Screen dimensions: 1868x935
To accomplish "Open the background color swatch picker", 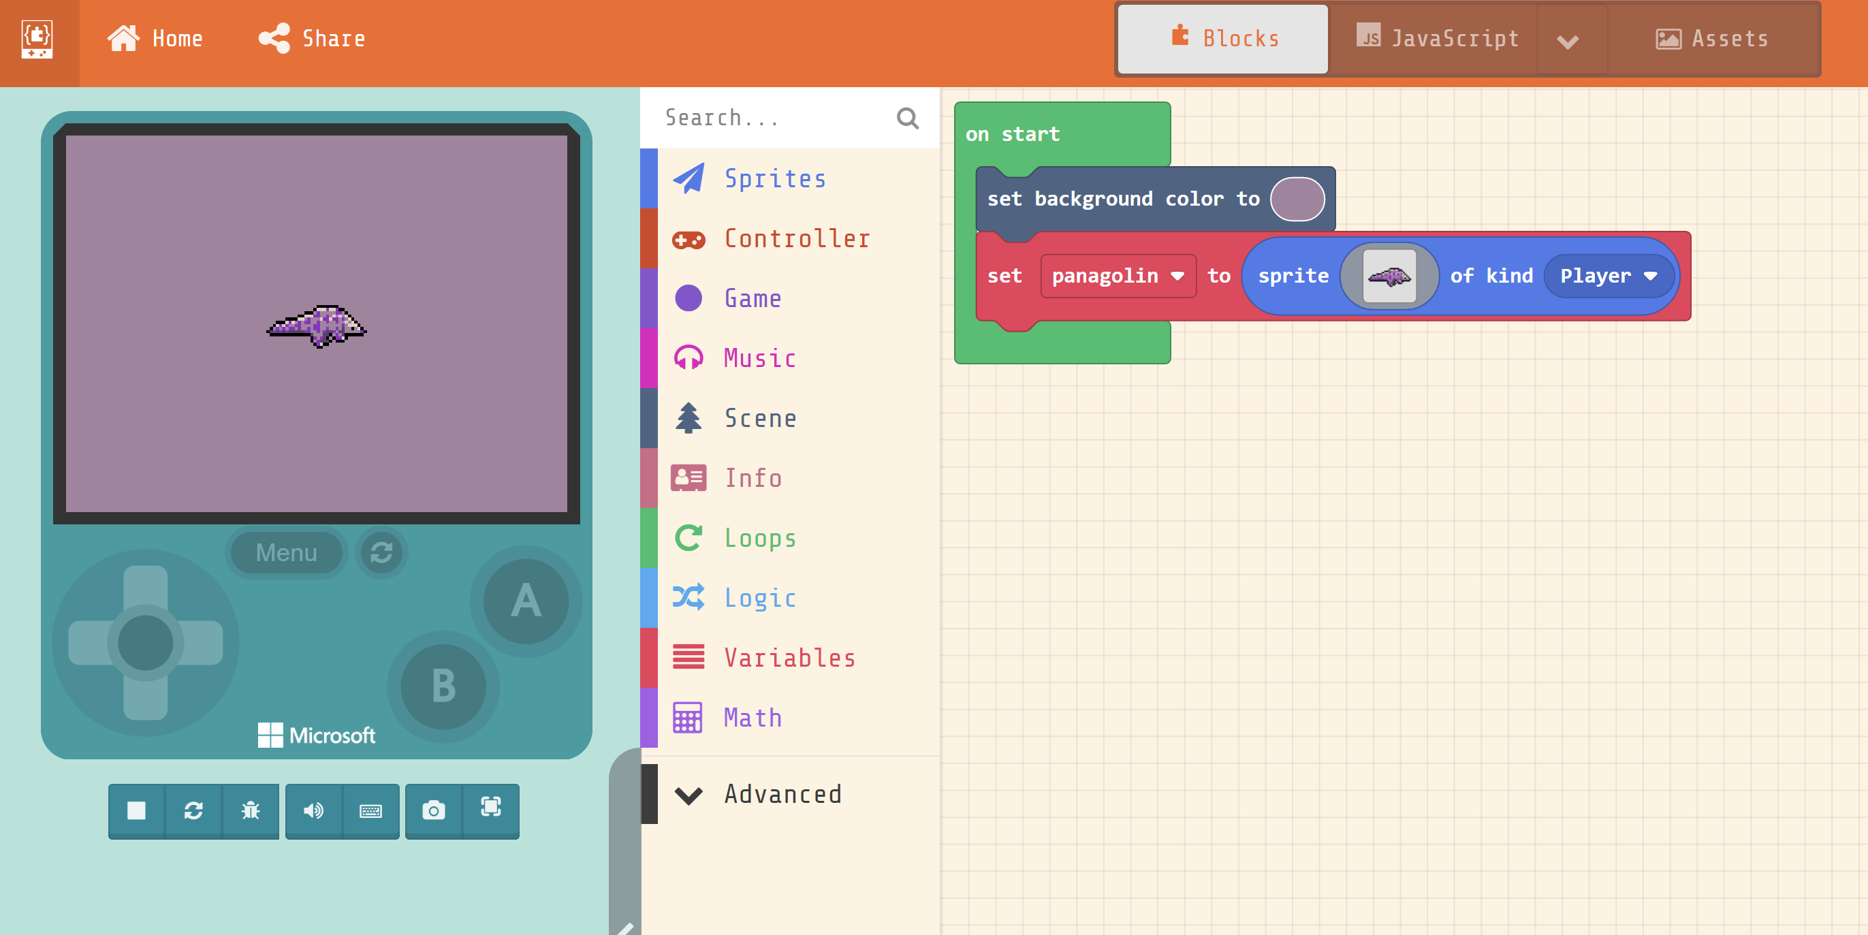I will (x=1297, y=199).
